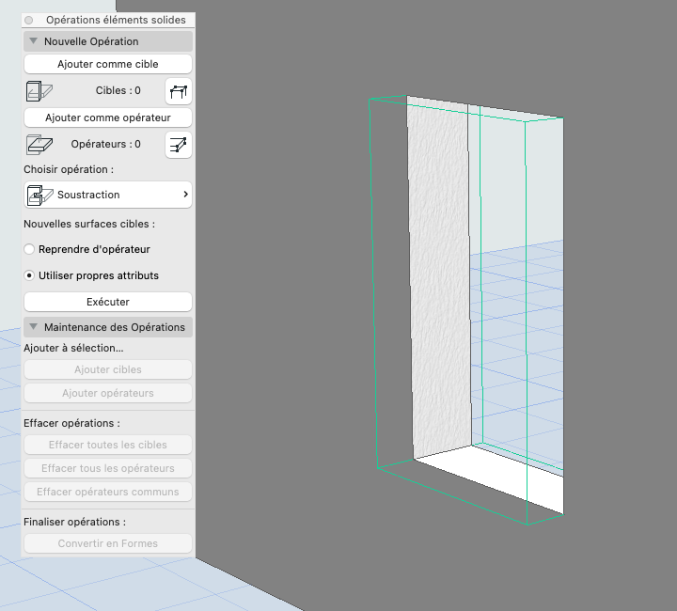This screenshot has width=677, height=611.
Task: Click Effacer tous les opérateurs button
Action: point(108,468)
